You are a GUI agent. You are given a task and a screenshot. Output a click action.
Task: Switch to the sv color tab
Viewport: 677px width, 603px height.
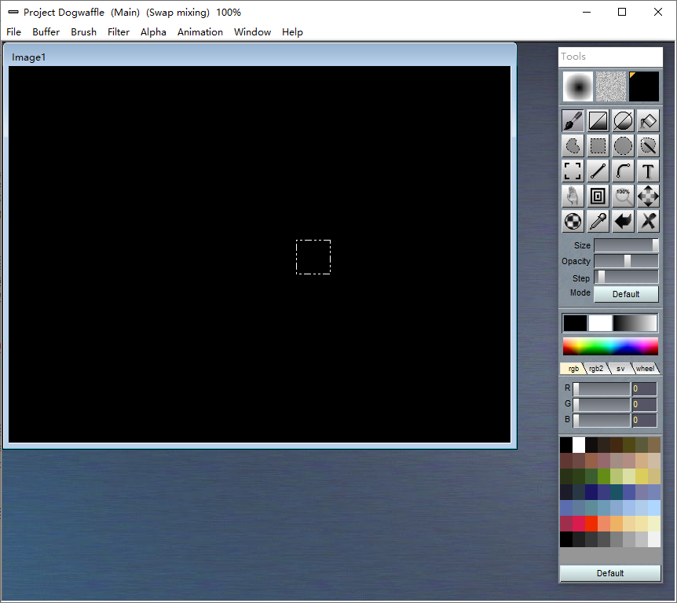coord(620,368)
